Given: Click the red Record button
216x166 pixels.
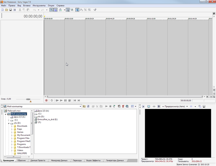Looking at the screenshot, I should [x=47, y=100].
